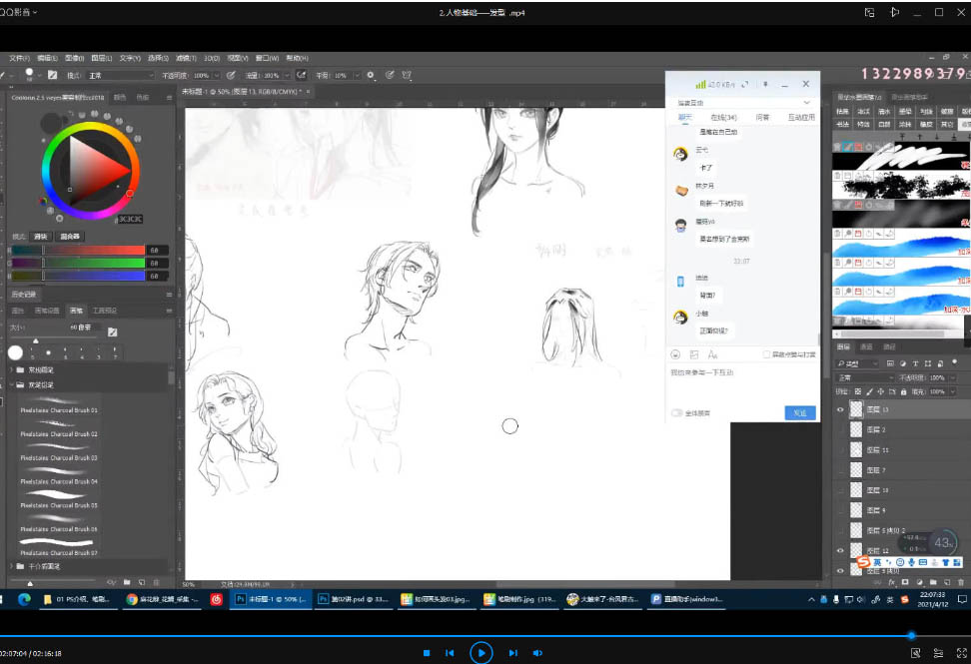Open symmetry butterfly options icon
Image resolution: width=971 pixels, height=664 pixels.
[x=407, y=75]
